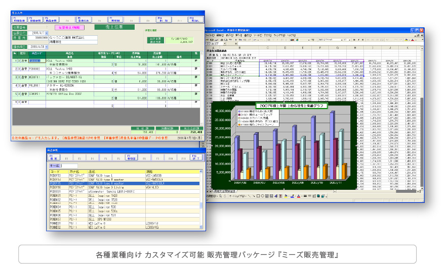Open the Excel ファイル menu

(209, 35)
